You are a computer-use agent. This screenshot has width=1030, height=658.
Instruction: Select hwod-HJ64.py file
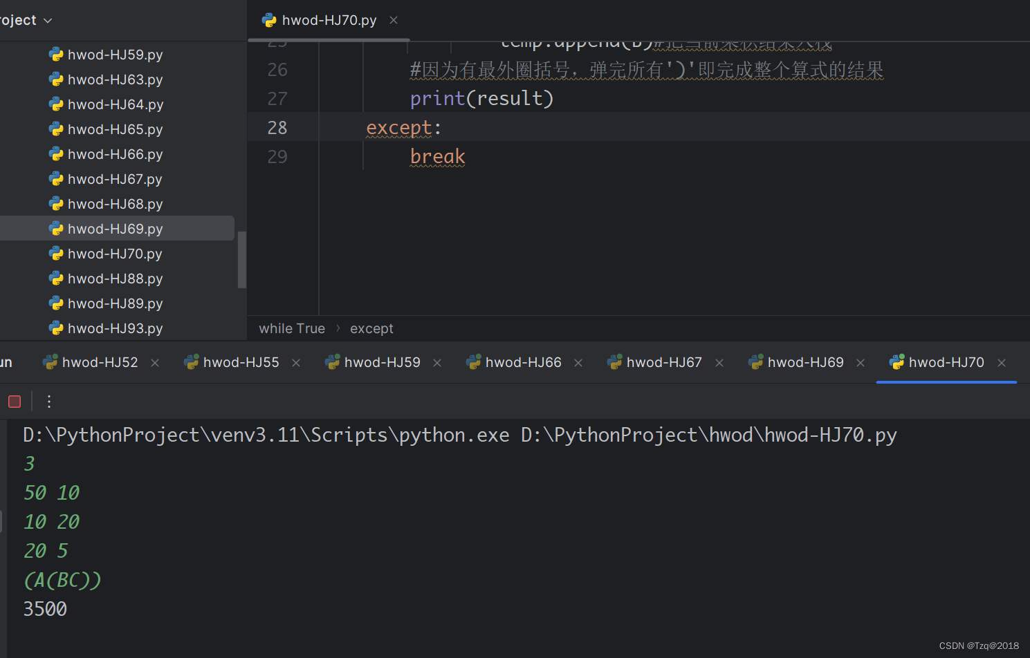pos(115,104)
